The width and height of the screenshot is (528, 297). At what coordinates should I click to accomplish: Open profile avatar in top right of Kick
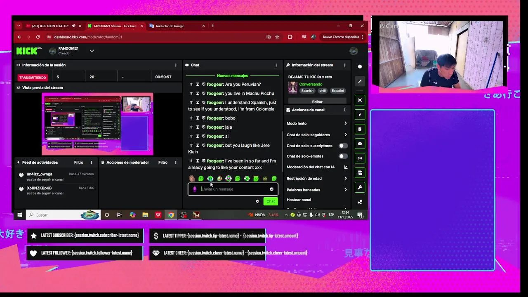(354, 51)
